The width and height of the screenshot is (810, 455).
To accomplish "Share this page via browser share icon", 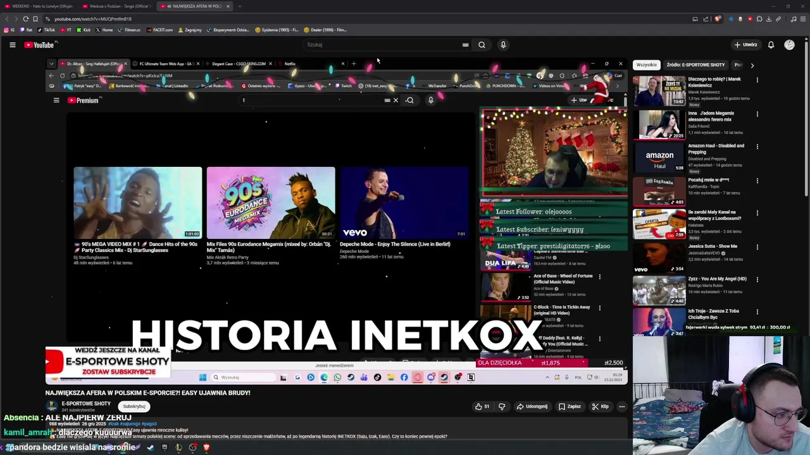I will coord(706,19).
